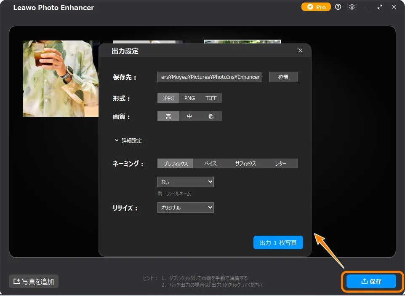Screen dimensions: 405x296
Task: Open the help question mark icon
Action: (338, 7)
